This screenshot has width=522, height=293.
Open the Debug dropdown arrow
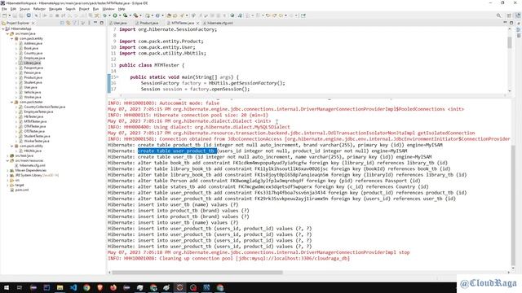pos(108,15)
